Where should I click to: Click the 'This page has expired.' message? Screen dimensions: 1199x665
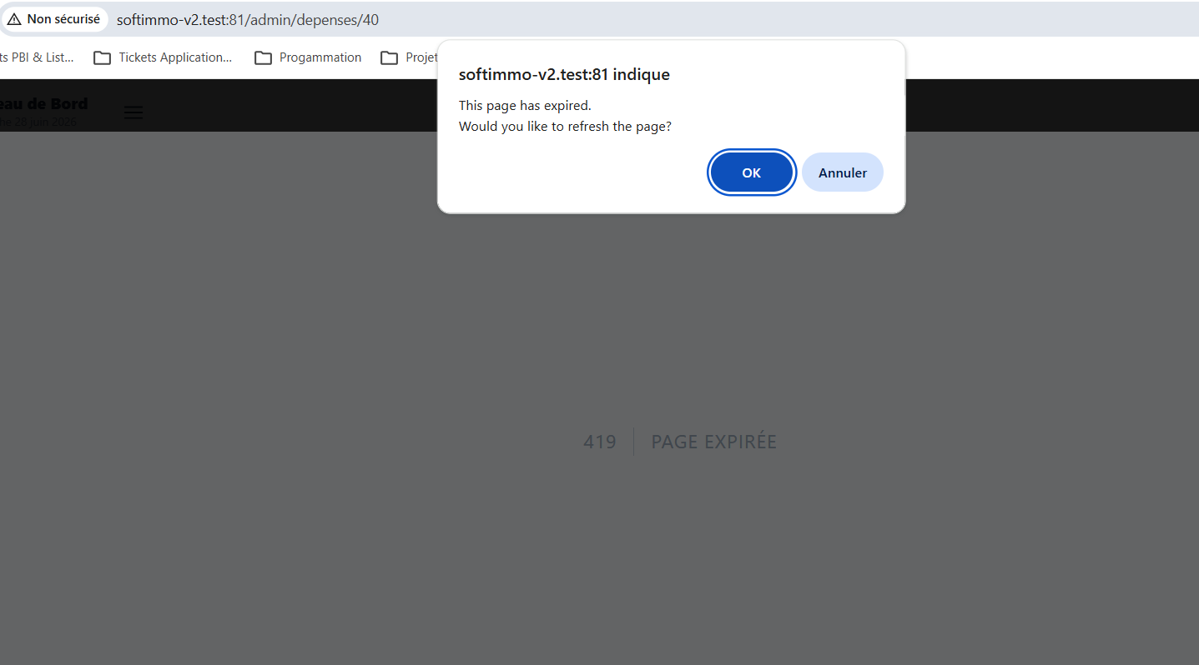(x=525, y=106)
